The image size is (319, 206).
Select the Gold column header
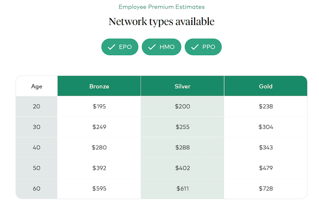266,86
